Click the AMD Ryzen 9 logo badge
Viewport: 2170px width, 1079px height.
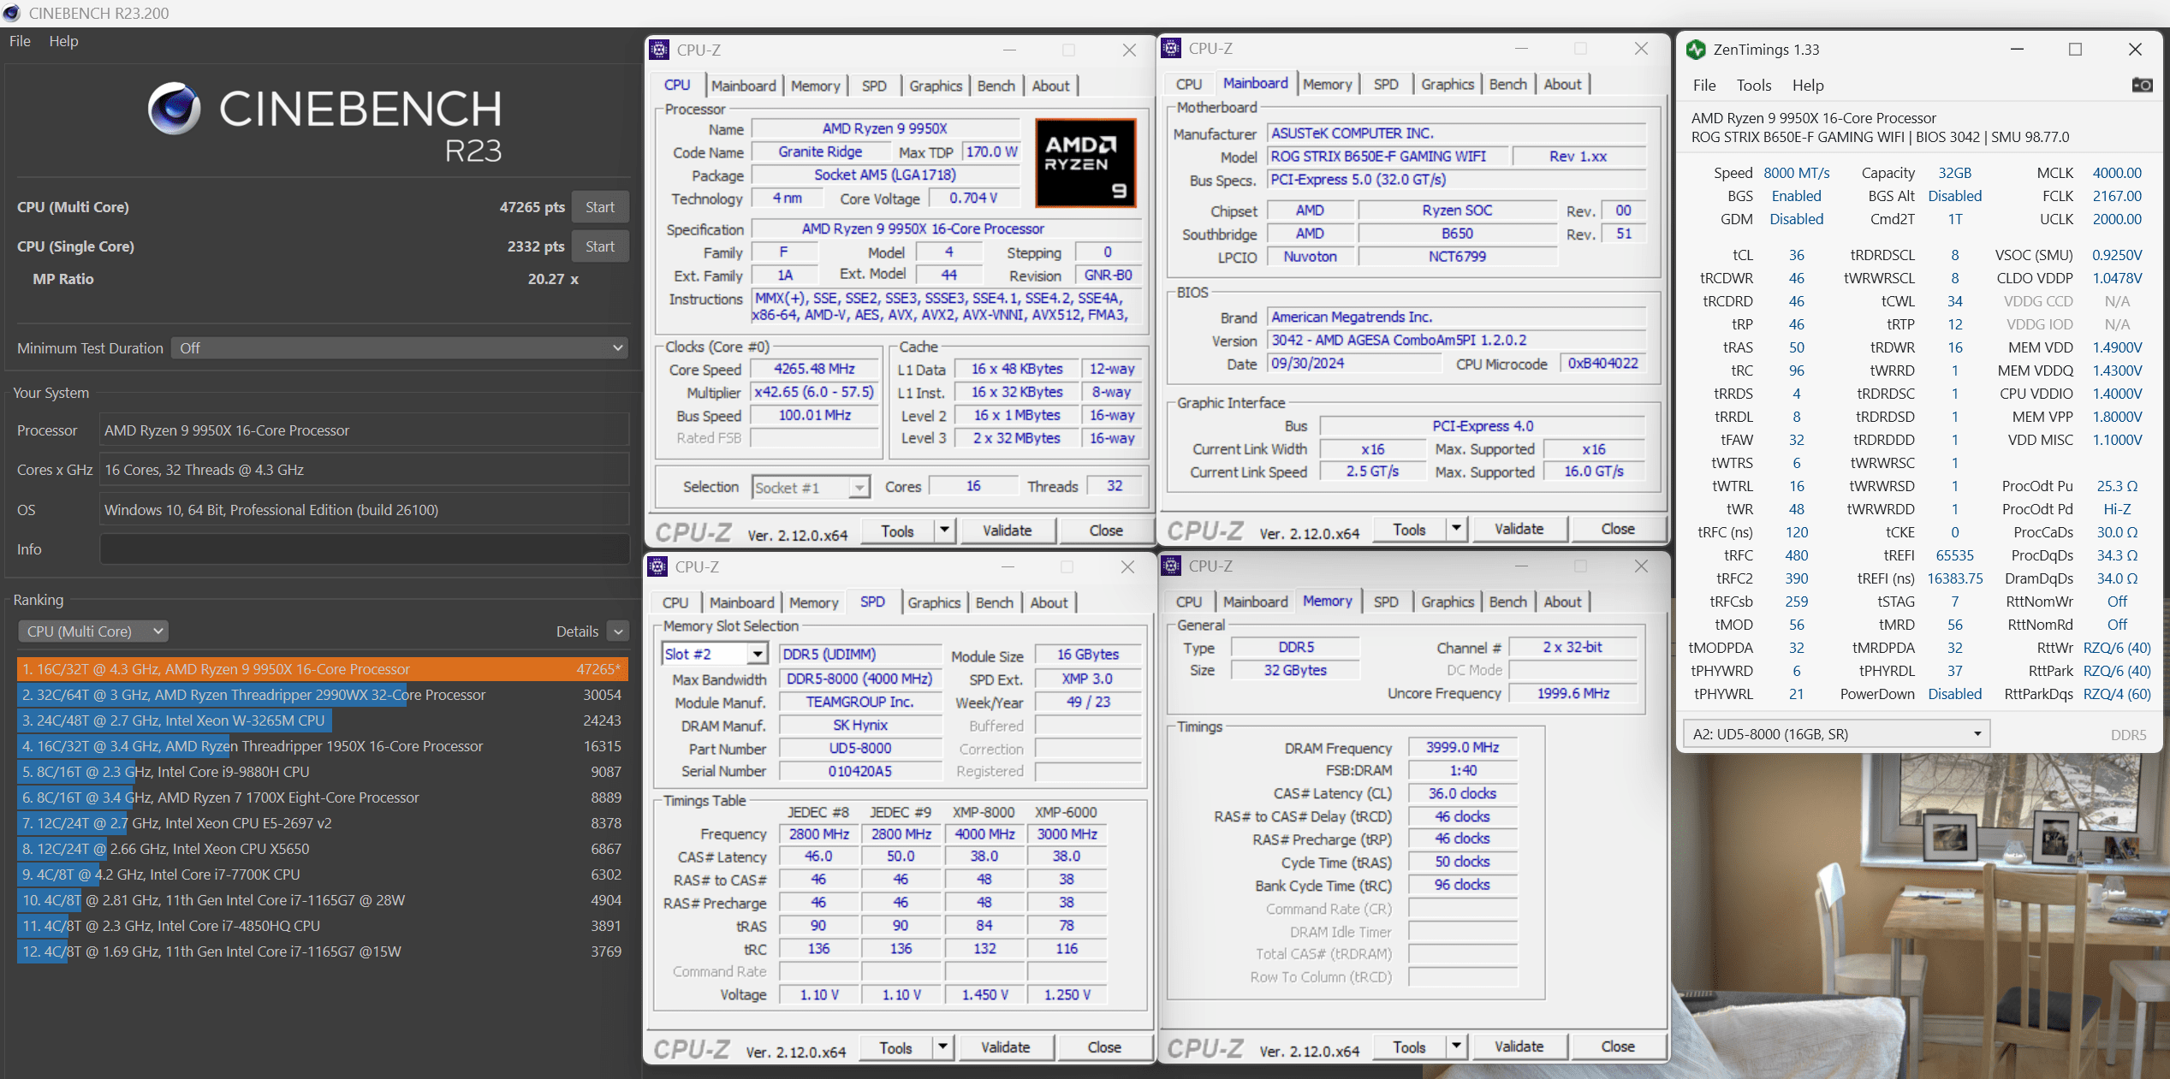1085,163
